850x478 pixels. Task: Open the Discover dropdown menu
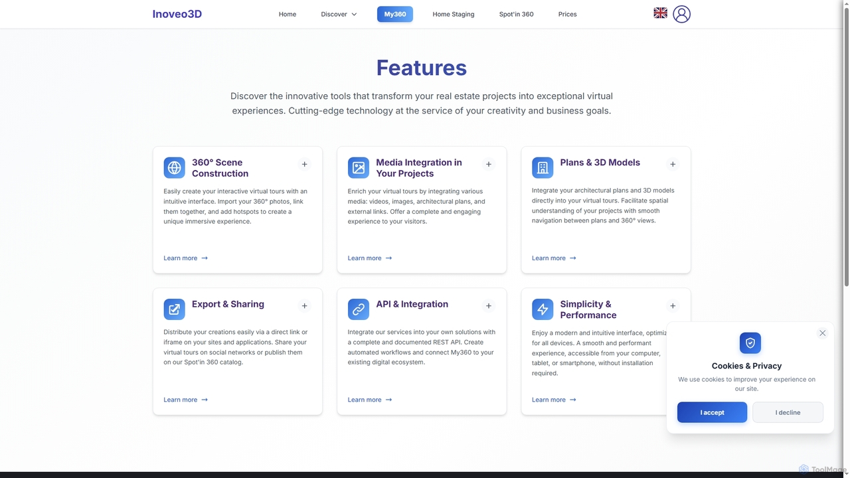[x=339, y=14]
